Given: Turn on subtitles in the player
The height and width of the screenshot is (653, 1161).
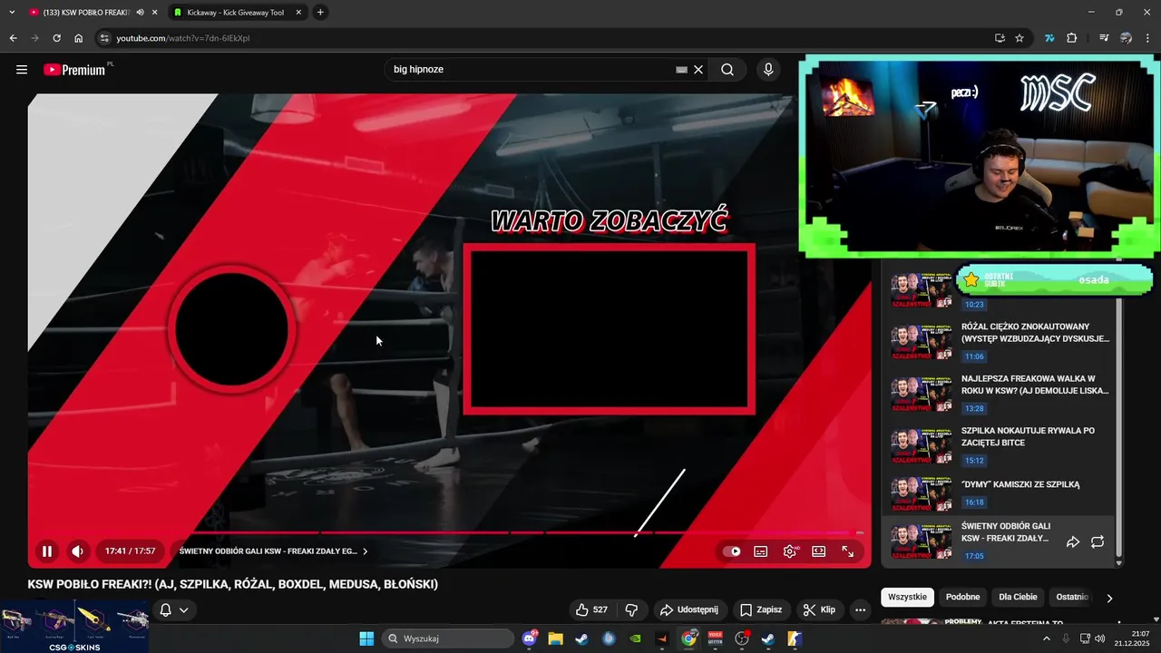Looking at the screenshot, I should [x=761, y=551].
